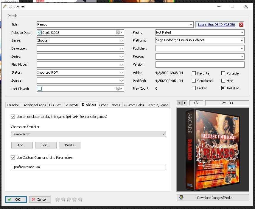The image size is (255, 209).
Task: Click the Play Count value 0
Action: pos(156,88)
